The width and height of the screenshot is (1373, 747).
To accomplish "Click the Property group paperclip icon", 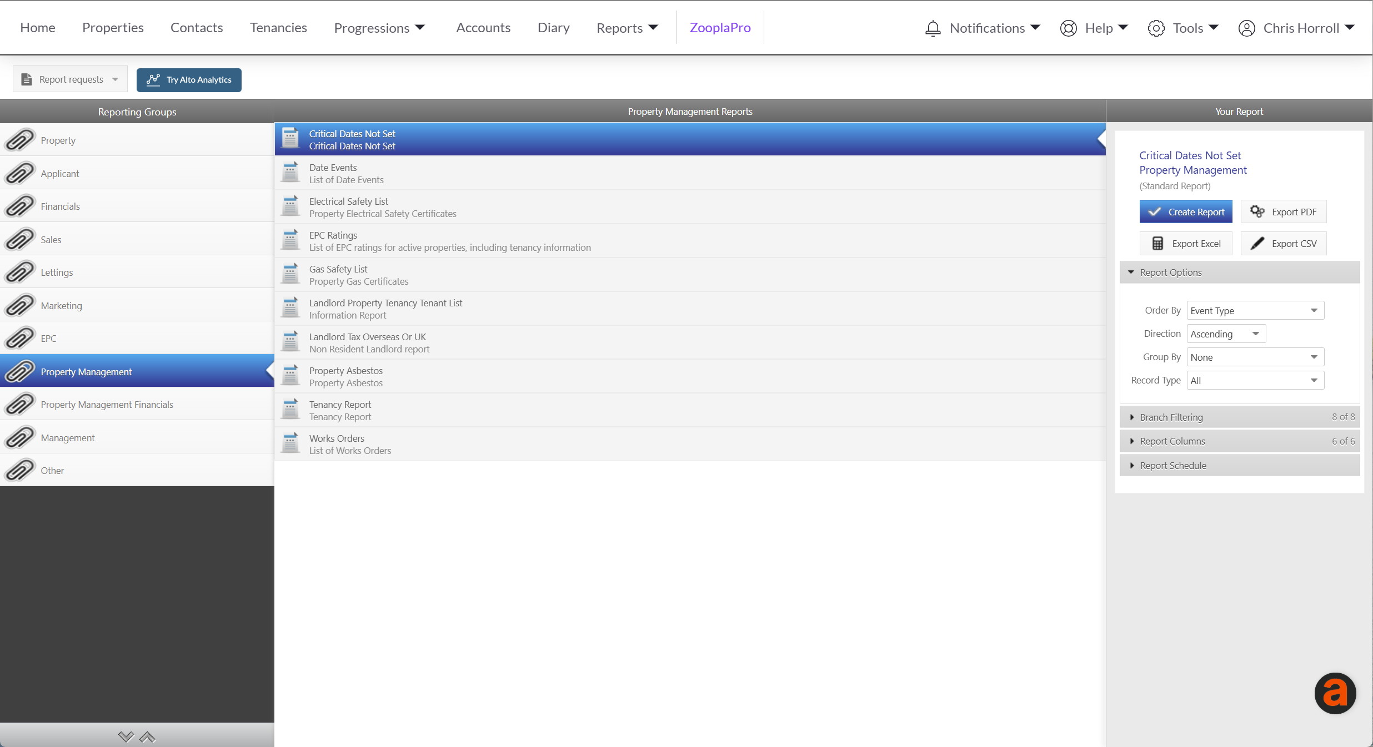I will (x=20, y=140).
